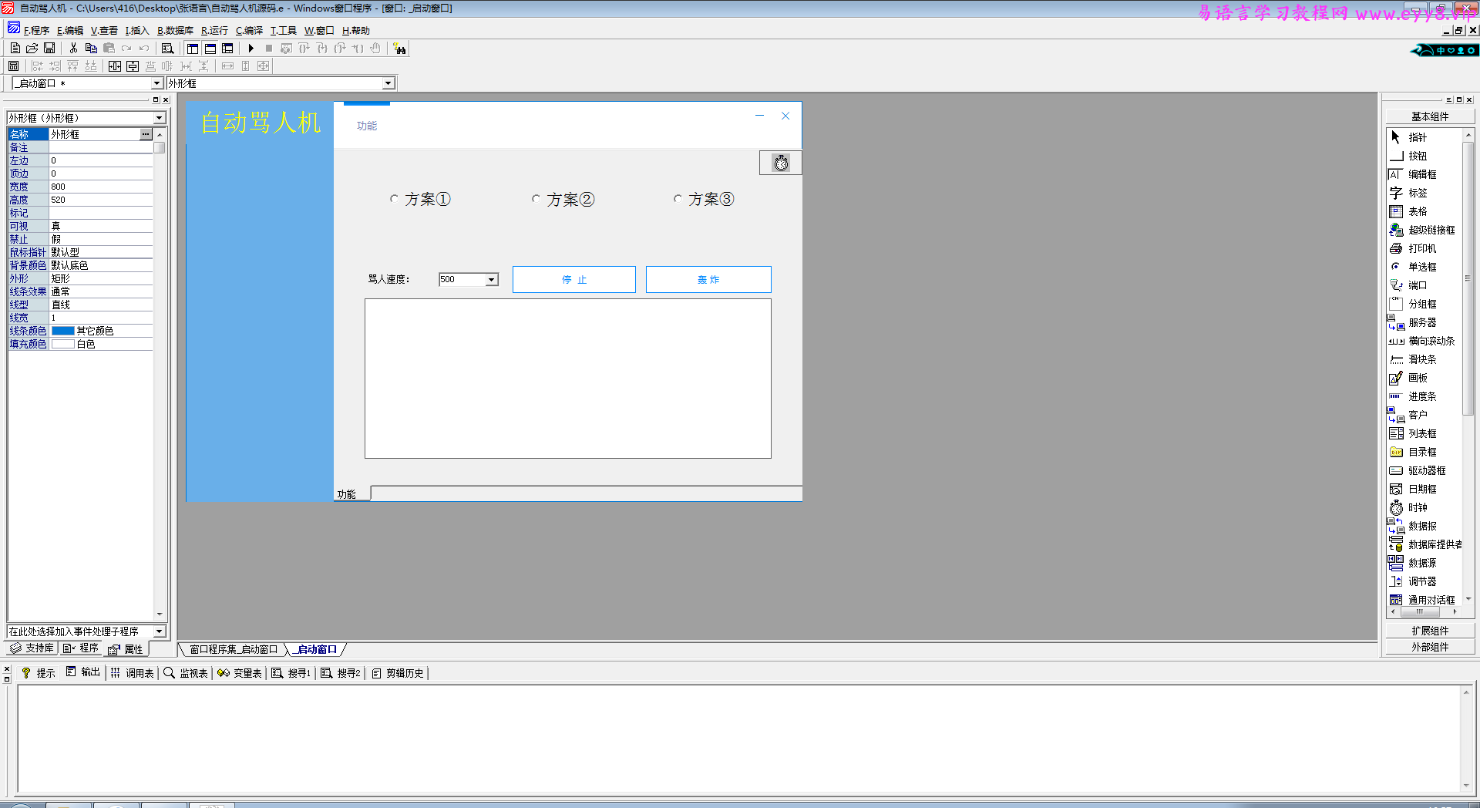
Task: Switch to the 程序 panel tab
Action: click(81, 648)
